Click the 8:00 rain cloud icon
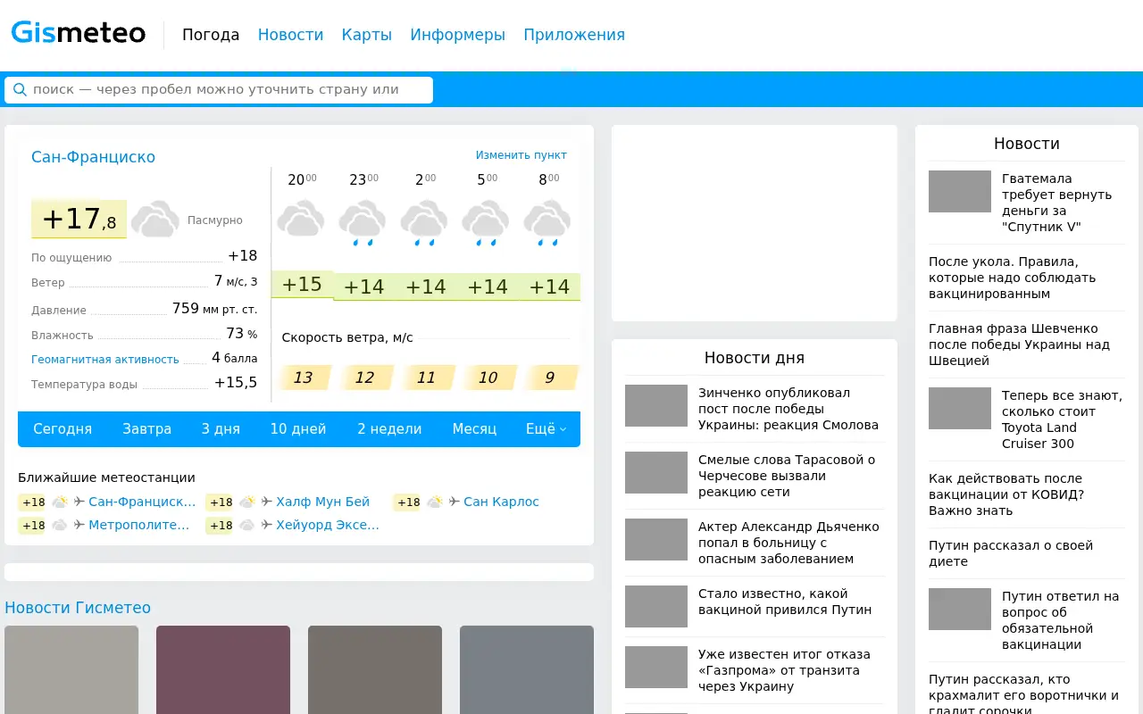1143x714 pixels. tap(546, 222)
